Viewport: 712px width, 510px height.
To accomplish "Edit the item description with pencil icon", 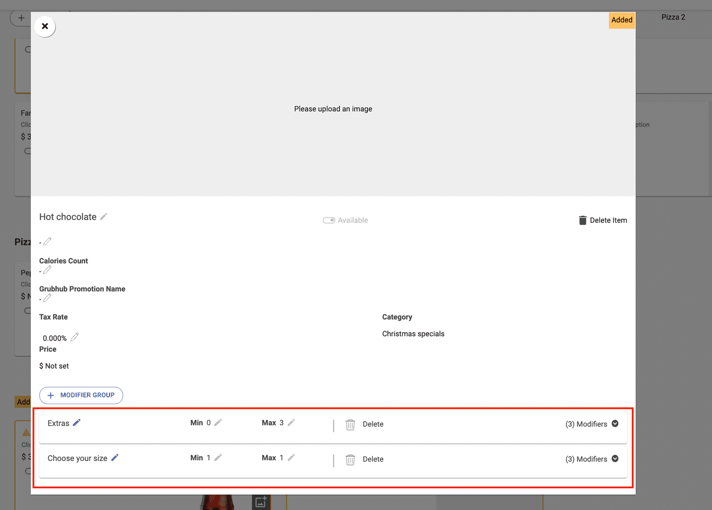I will [x=47, y=241].
